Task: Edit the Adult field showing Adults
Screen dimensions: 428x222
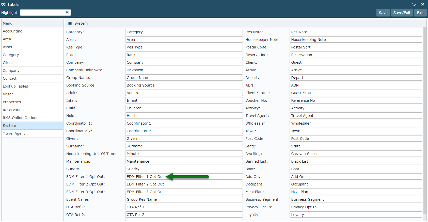Action: point(184,93)
